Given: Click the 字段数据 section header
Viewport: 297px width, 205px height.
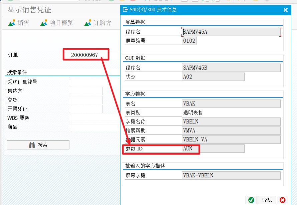Looking at the screenshot, I should pos(135,94).
